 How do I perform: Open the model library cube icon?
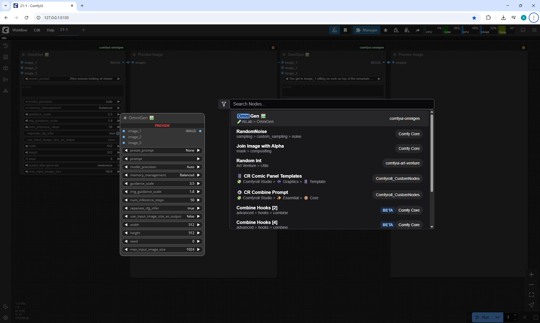point(6,68)
